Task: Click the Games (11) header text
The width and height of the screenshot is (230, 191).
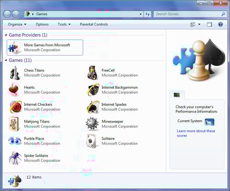Action: click(20, 60)
